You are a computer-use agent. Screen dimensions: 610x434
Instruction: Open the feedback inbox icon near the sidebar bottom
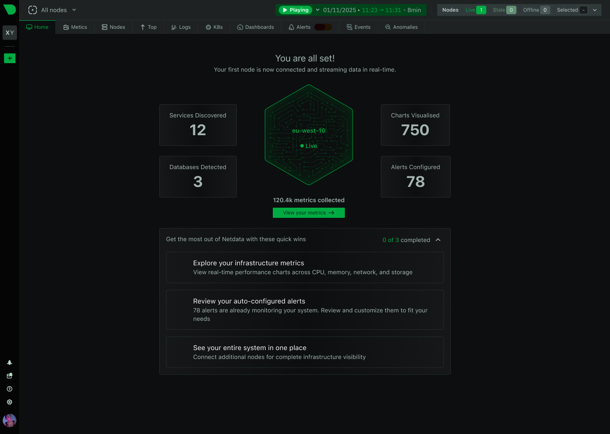click(x=9, y=376)
